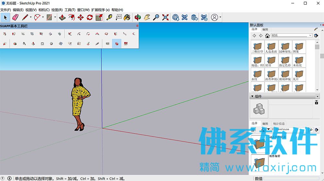Viewport: 324px width, 181px height.
Task: Open the 材质 materials collection dropdown
Action: click(x=310, y=35)
